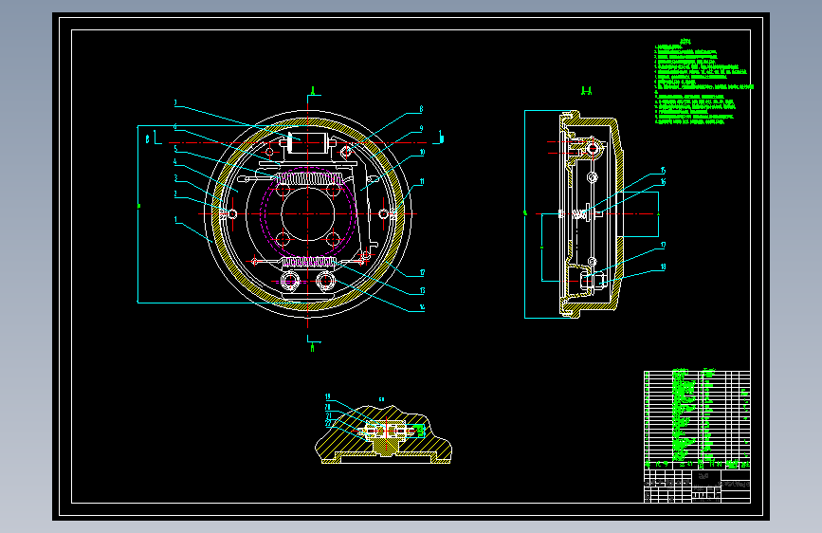Screen dimensions: 822x533
Task: Select the upper return spring coil
Action: 309,178
